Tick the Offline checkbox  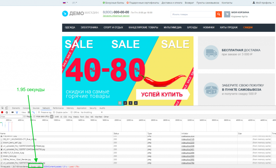pyautogui.click(x=71, y=112)
